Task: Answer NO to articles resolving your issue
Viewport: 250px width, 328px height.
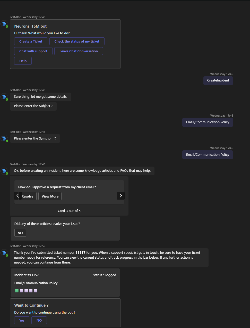Action: pos(20,233)
